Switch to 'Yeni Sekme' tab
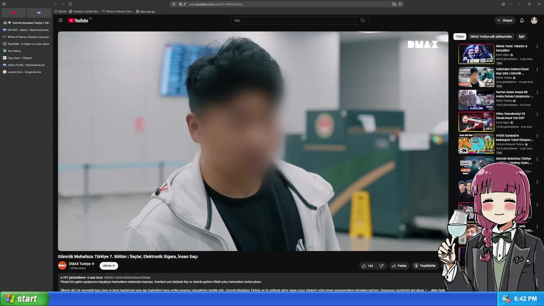Screen dimensions: 544x306 pyautogui.click(x=26, y=51)
